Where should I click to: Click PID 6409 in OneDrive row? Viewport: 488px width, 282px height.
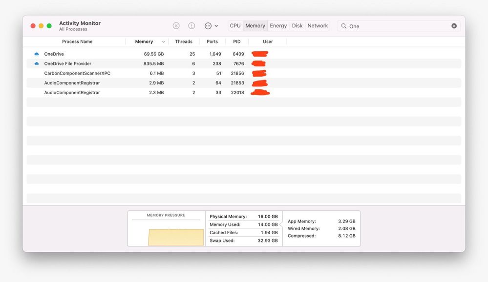tap(238, 54)
